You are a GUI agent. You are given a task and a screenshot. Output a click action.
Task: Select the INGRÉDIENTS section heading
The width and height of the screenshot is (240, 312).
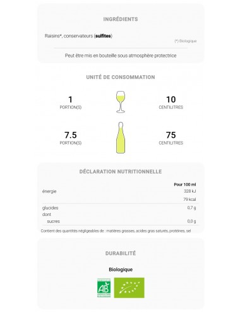click(121, 19)
